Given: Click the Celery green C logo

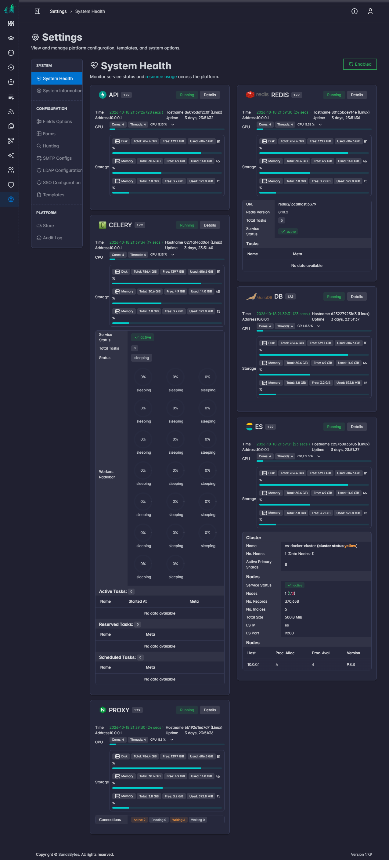Looking at the screenshot, I should [x=103, y=225].
